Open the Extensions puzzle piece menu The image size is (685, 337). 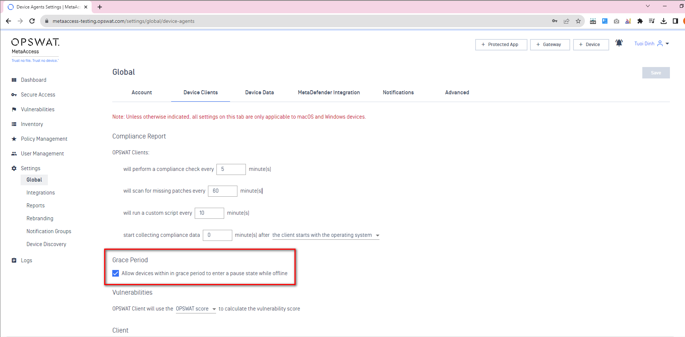(x=640, y=21)
